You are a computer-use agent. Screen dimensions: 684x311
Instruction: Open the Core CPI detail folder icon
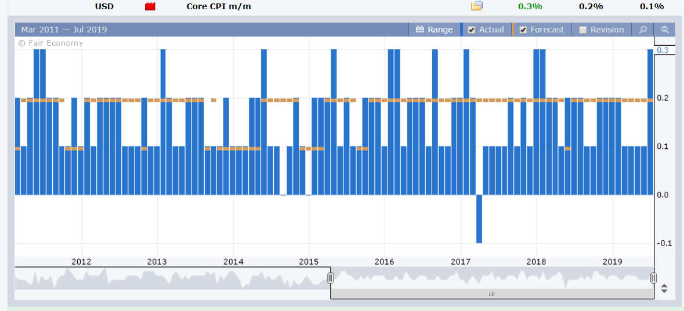coord(476,6)
